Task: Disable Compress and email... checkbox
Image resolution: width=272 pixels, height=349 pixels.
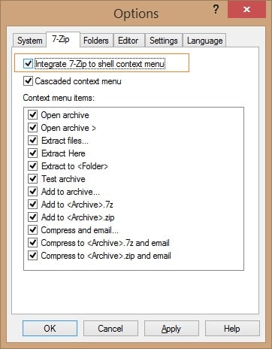Action: click(32, 229)
